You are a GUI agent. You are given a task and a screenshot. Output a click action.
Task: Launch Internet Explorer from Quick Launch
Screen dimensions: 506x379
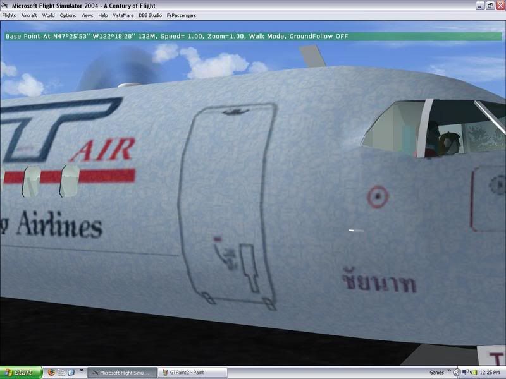point(71,373)
